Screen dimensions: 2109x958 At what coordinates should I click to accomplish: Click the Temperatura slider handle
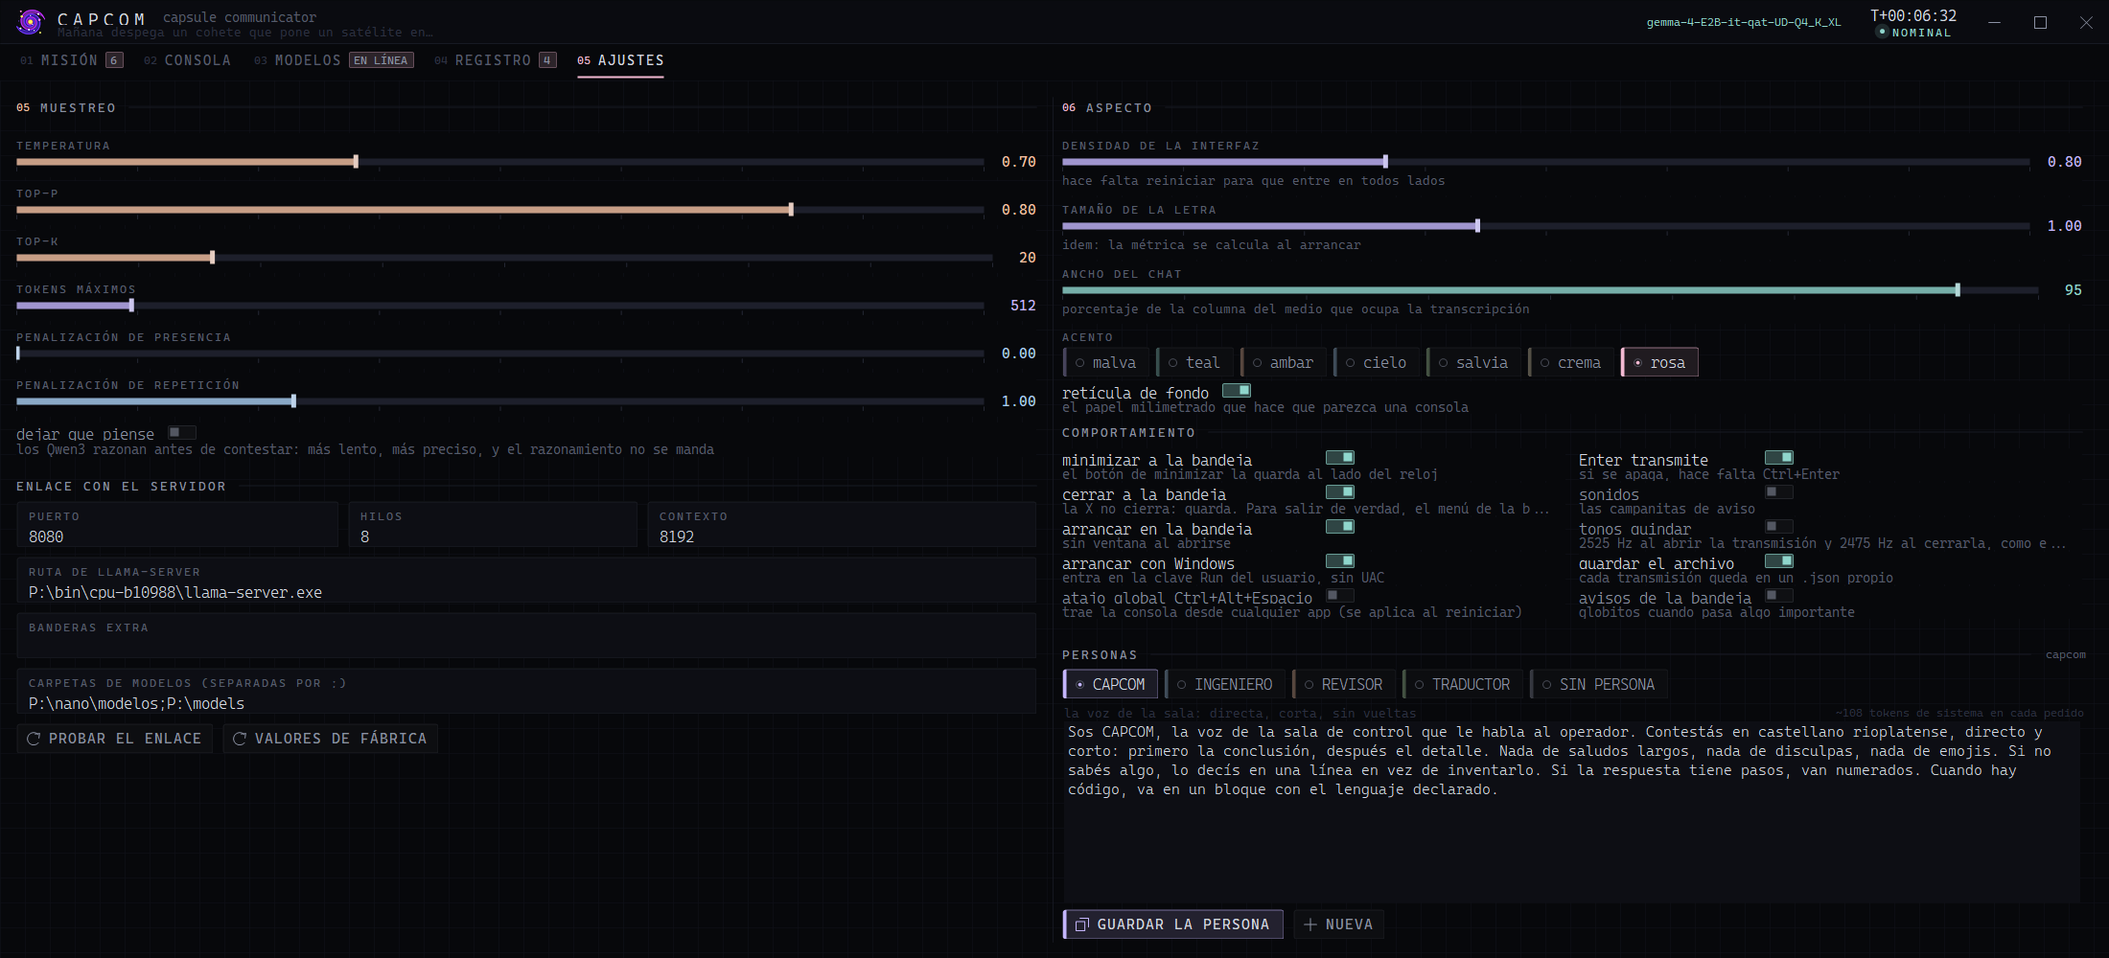click(x=356, y=162)
